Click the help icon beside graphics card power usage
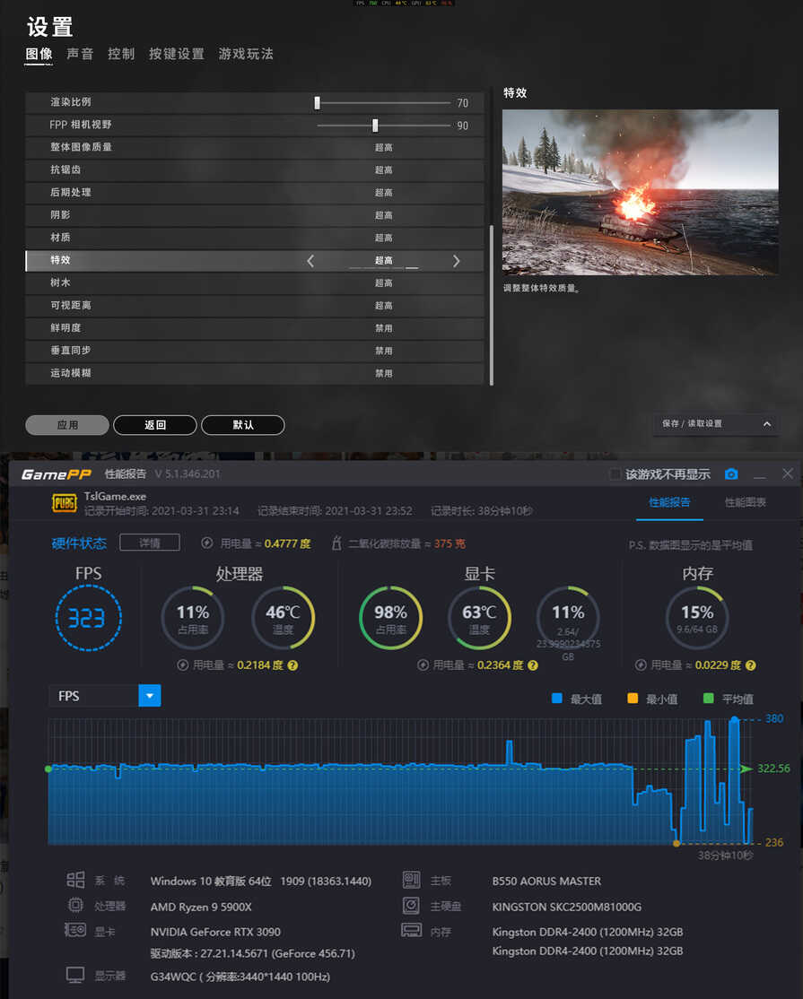 (533, 665)
